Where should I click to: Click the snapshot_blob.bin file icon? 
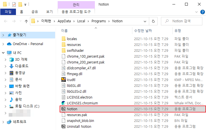pos(64,121)
